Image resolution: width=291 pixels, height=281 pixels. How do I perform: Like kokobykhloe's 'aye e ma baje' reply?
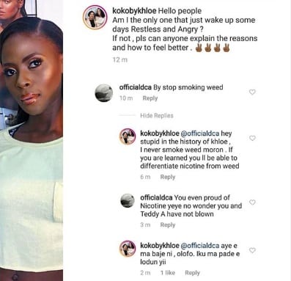pos(252,250)
